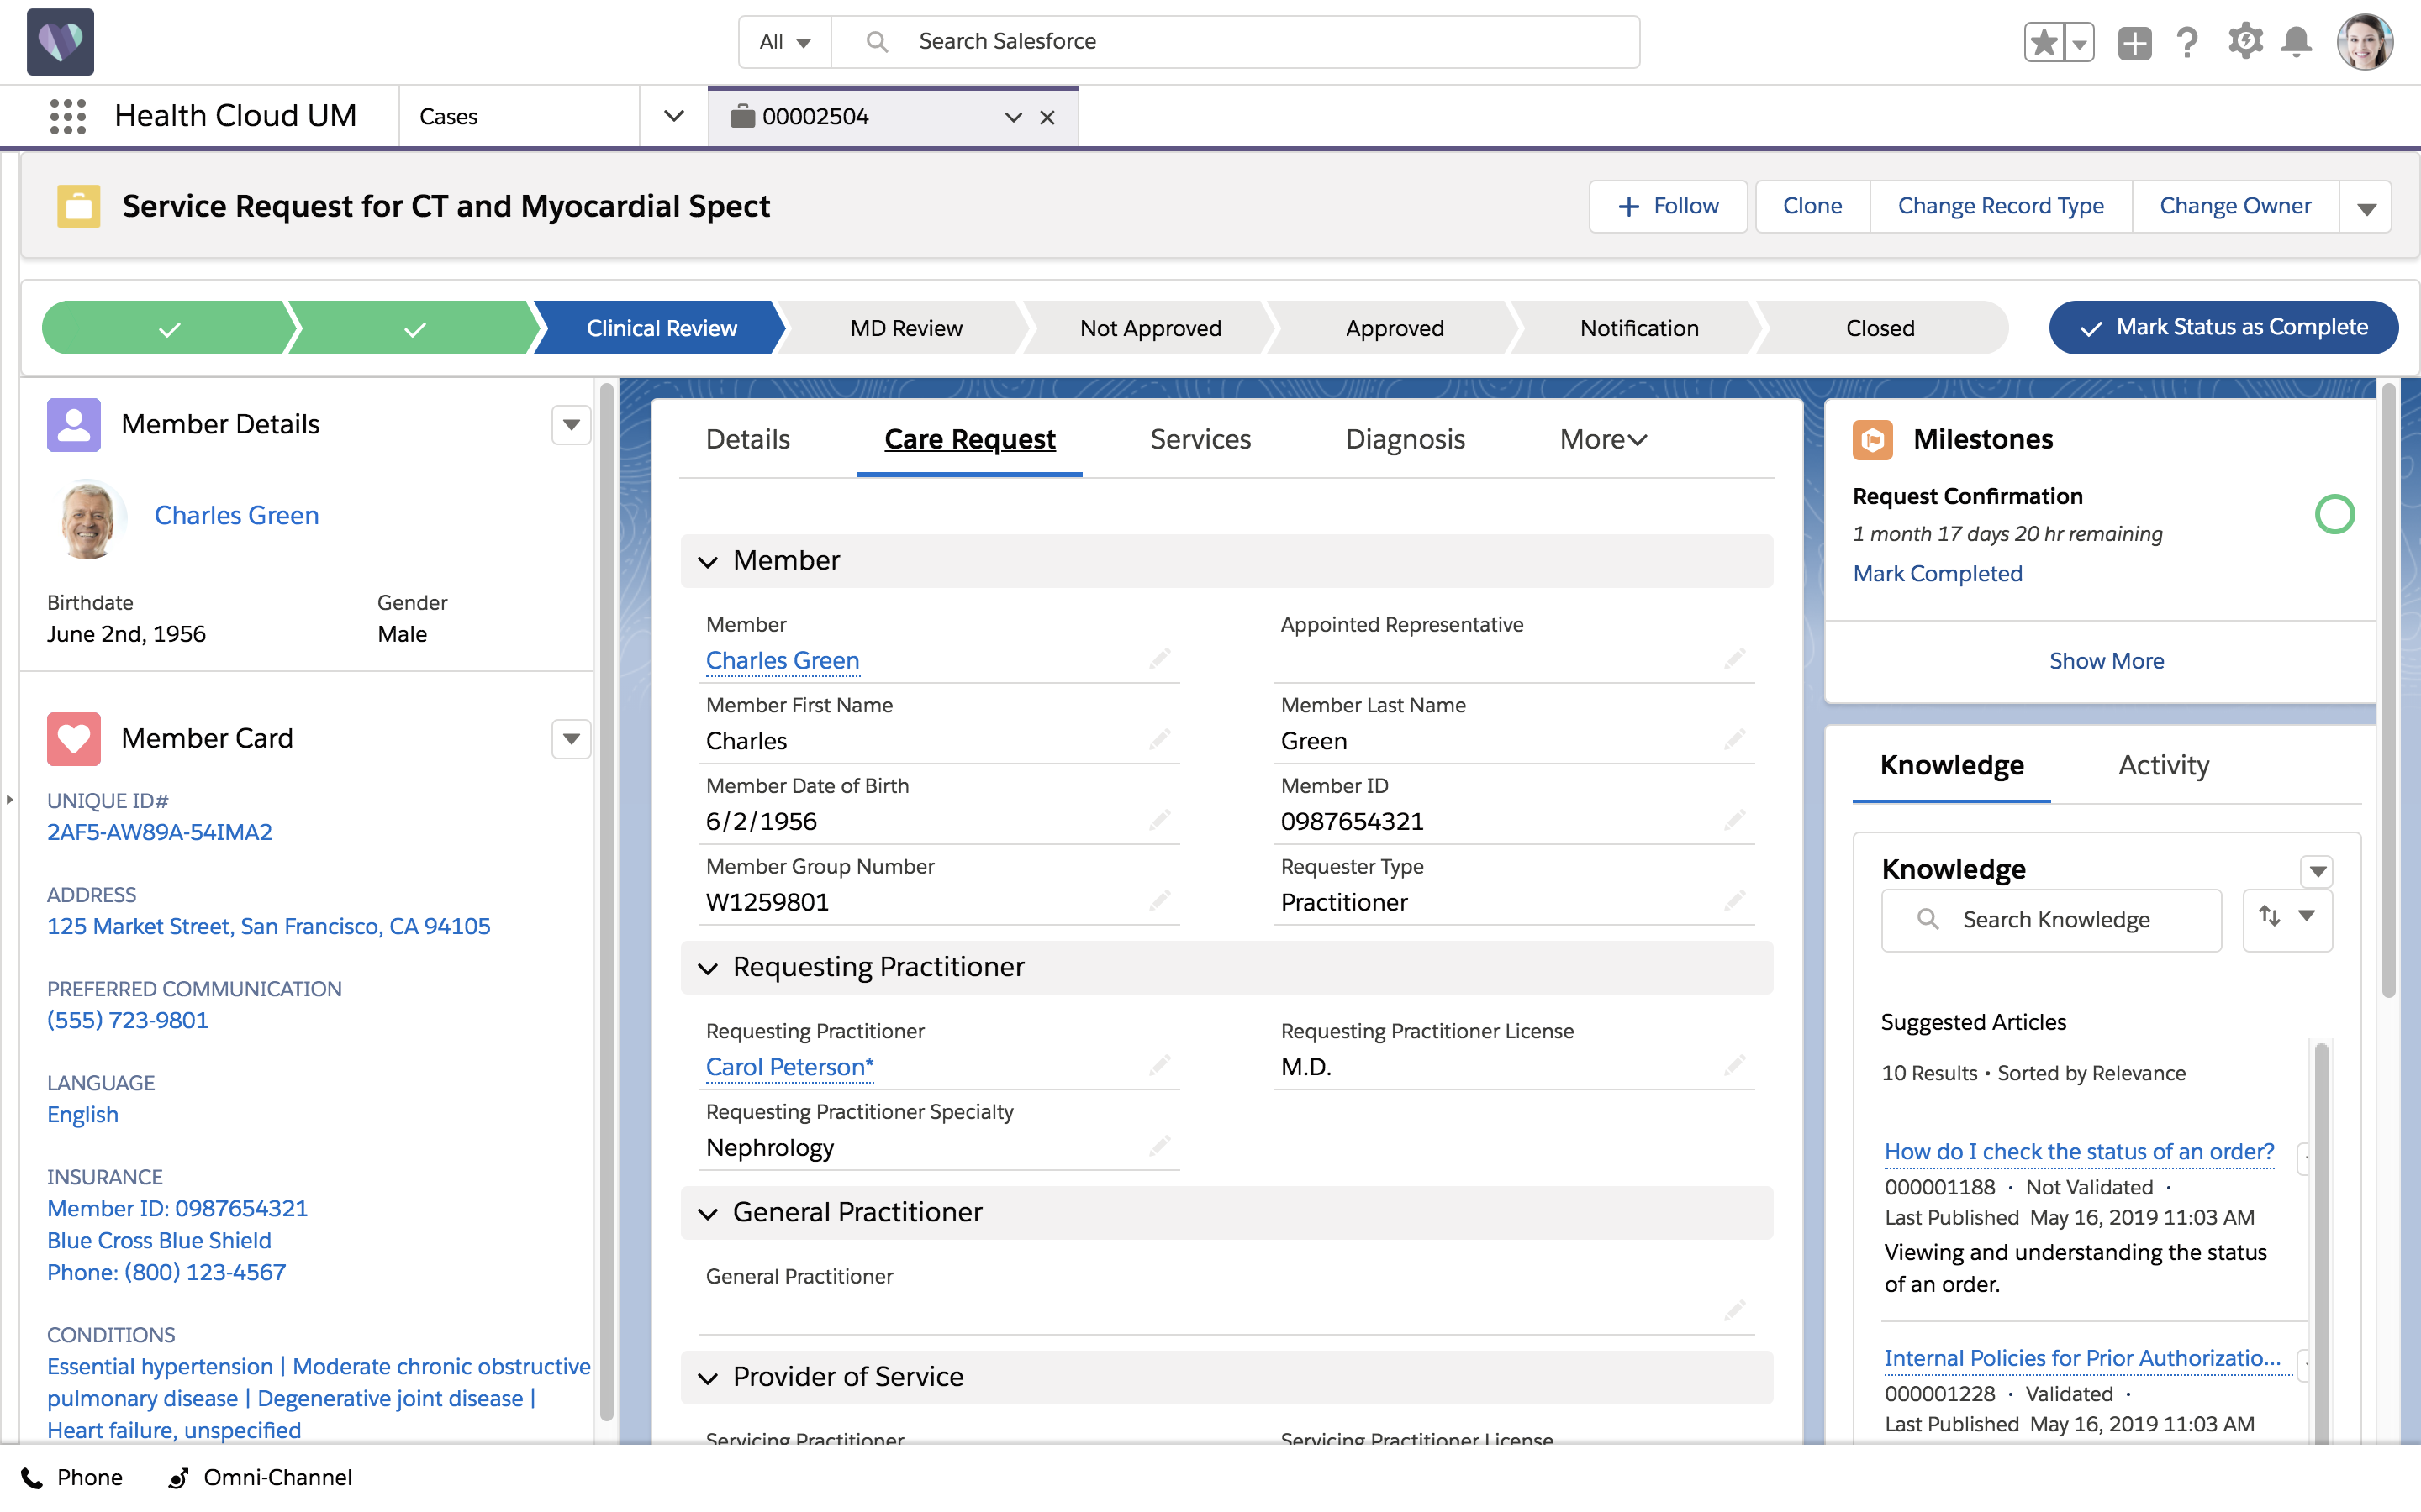Edit Member ID pencil icon
This screenshot has height=1512, width=2421.
tap(1733, 820)
